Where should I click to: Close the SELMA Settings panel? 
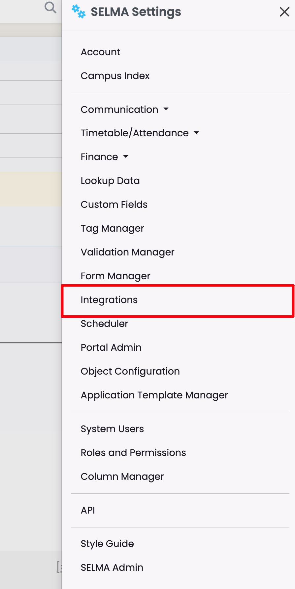coord(284,12)
